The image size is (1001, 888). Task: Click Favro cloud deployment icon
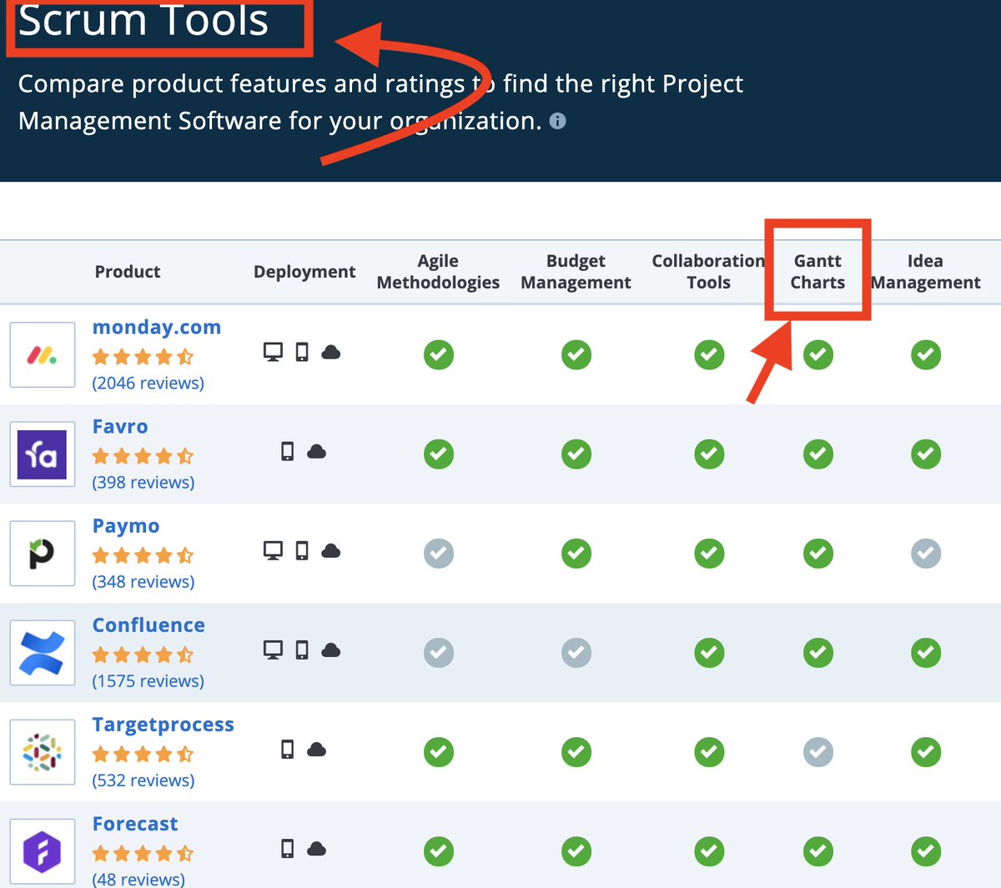coord(316,451)
